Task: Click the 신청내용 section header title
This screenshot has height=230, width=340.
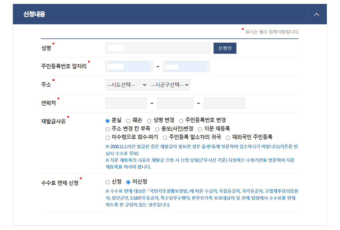Action: tap(34, 14)
